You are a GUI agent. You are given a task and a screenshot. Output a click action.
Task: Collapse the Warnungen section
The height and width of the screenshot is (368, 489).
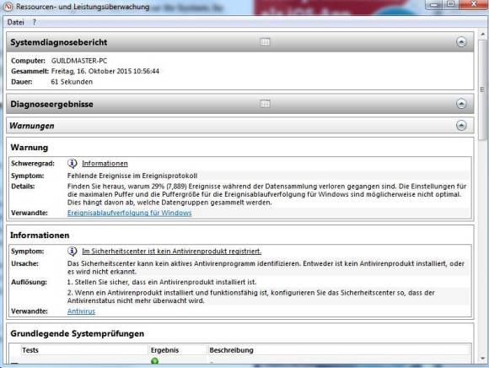461,126
